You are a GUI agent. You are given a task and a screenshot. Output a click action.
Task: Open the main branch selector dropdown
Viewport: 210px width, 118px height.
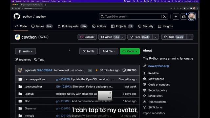[x=26, y=51]
